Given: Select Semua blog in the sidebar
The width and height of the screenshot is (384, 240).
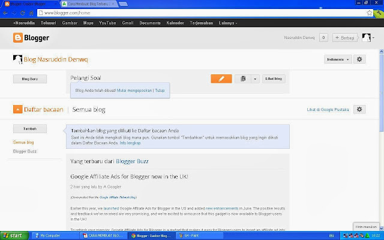Looking at the screenshot, I should coord(23,142).
